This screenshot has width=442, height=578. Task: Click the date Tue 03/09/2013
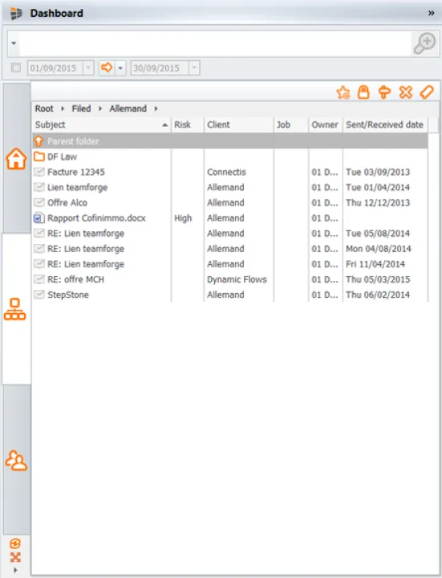pos(378,172)
